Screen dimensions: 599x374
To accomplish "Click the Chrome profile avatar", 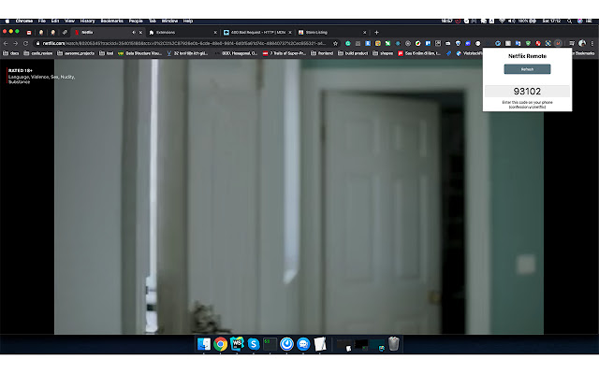I will click(x=582, y=44).
